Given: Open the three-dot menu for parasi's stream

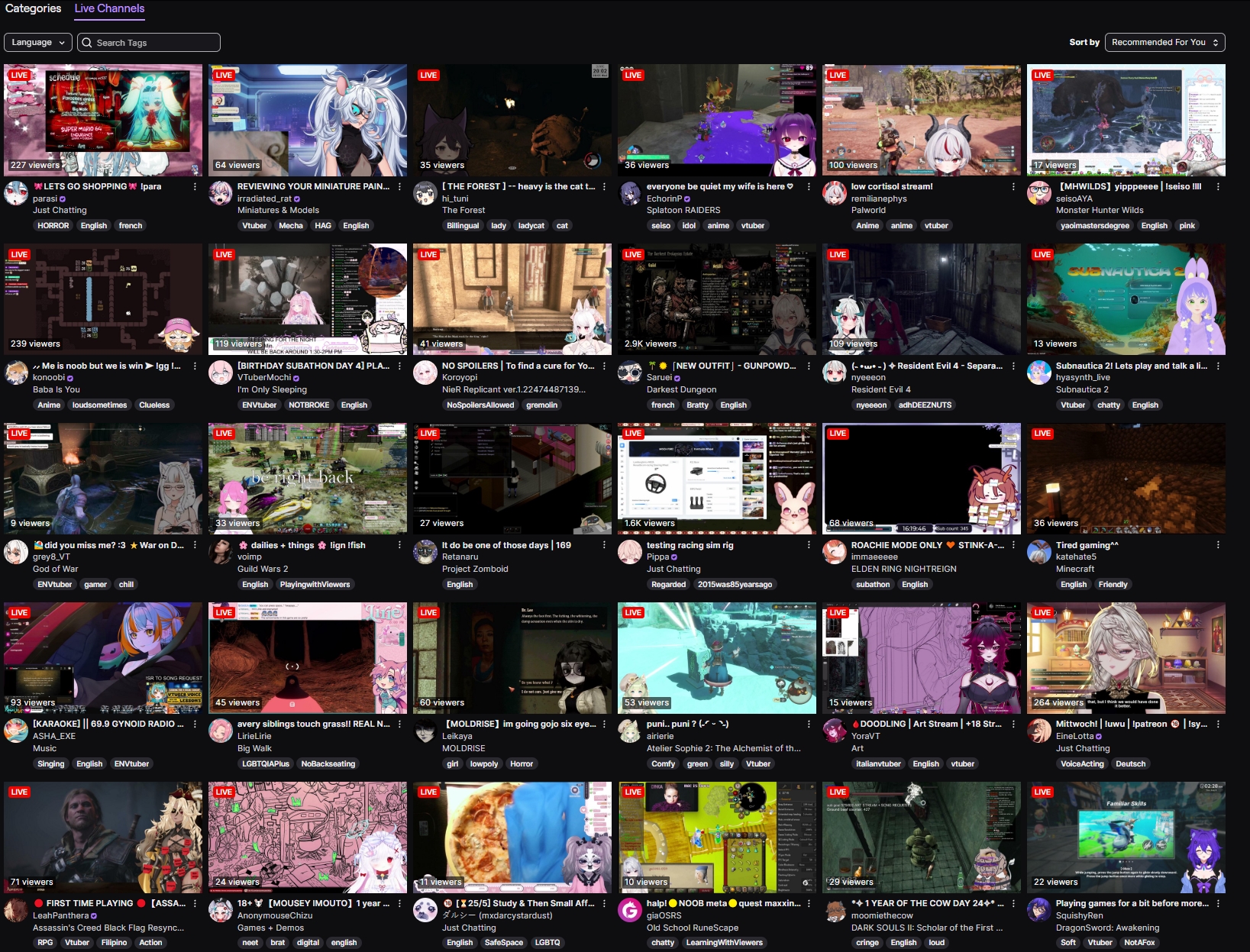Looking at the screenshot, I should click(195, 186).
